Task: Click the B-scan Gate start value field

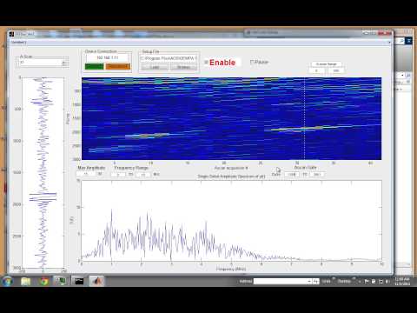Action: [x=292, y=174]
